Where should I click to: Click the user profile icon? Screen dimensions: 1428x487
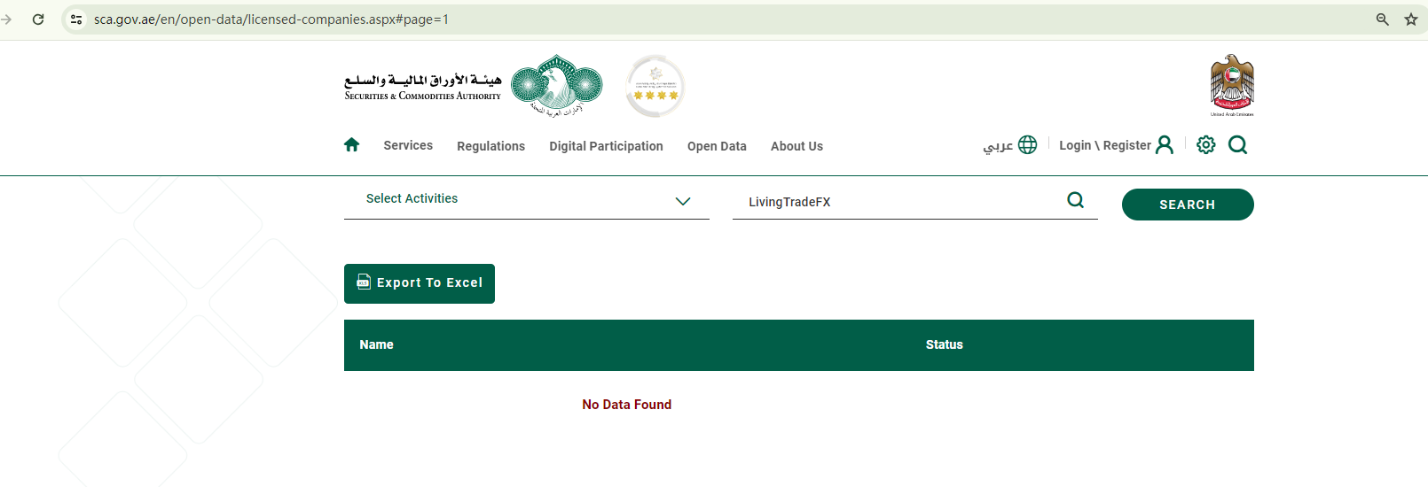[x=1165, y=144]
